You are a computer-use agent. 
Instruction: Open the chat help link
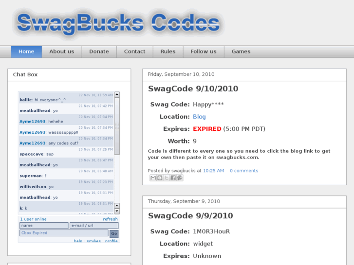(x=78, y=241)
